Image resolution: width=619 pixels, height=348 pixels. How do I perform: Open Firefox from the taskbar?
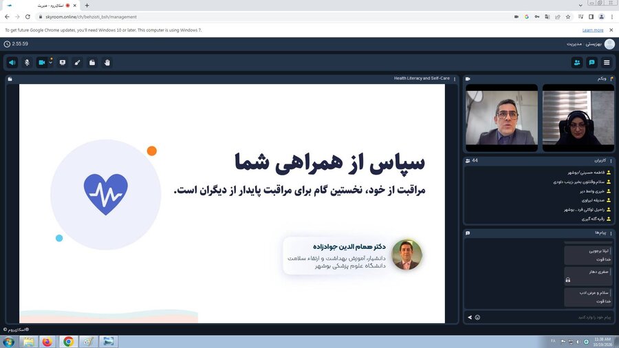(47, 342)
